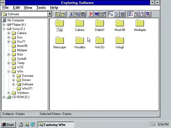Expand the Temp tree folder

(9, 63)
